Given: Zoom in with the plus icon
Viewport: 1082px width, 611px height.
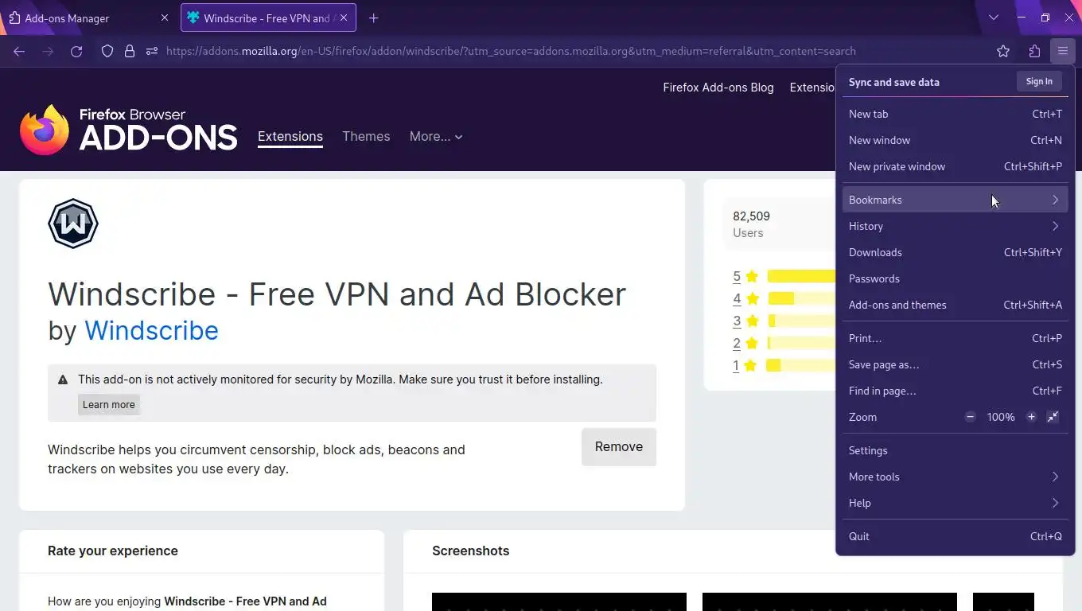Looking at the screenshot, I should pos(1031,417).
